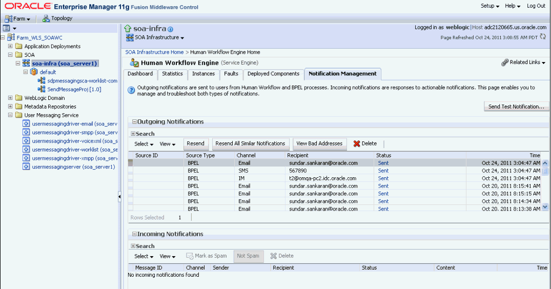
Task: Expand the WebLogic Domain folder
Action: point(10,98)
